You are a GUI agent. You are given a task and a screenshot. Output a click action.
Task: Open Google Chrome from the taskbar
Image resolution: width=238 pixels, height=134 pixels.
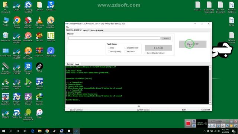(47, 131)
